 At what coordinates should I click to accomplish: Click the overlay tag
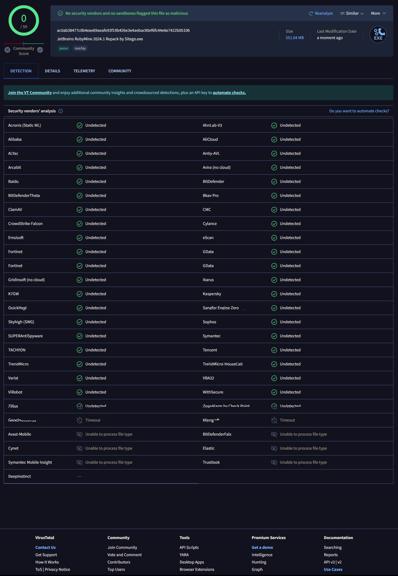pos(80,48)
